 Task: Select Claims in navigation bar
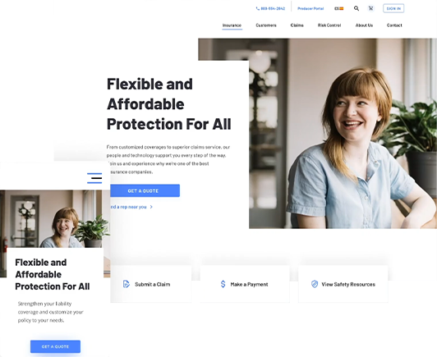297,25
